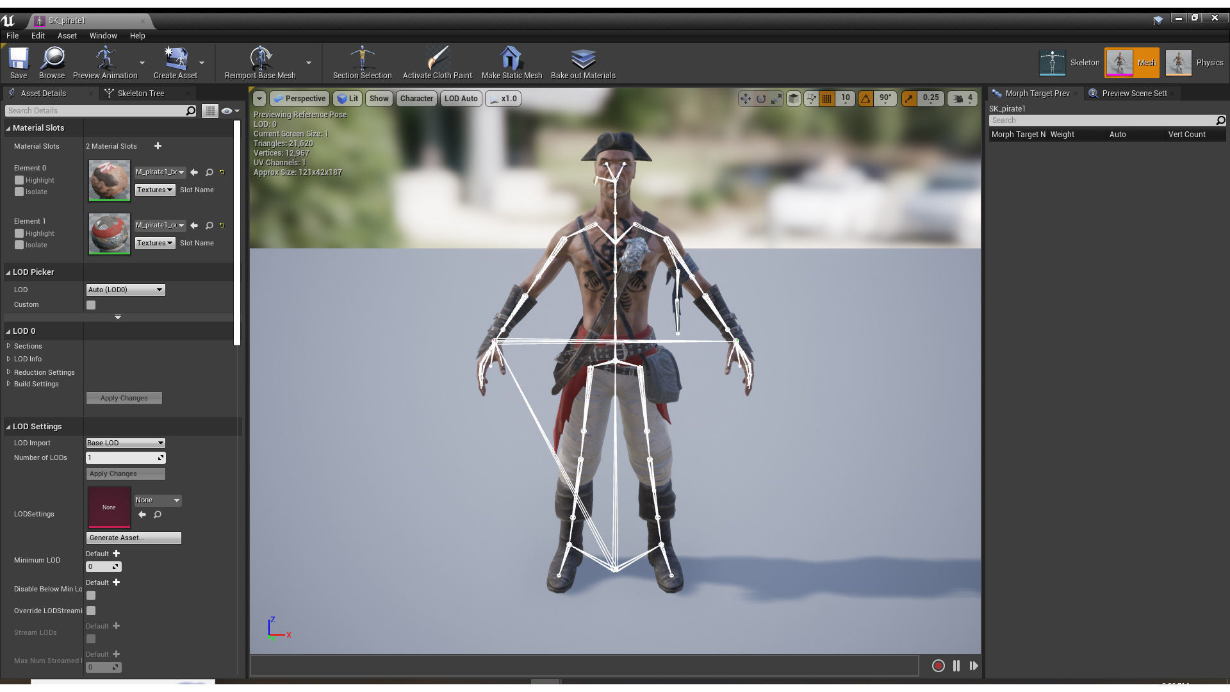Select the translate gizmo in viewport toolbar
1230x692 pixels.
click(745, 99)
